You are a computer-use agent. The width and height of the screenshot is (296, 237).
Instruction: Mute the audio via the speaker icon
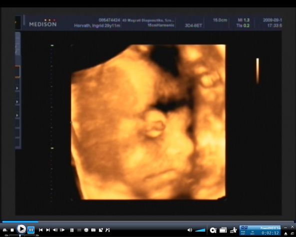tap(190, 230)
